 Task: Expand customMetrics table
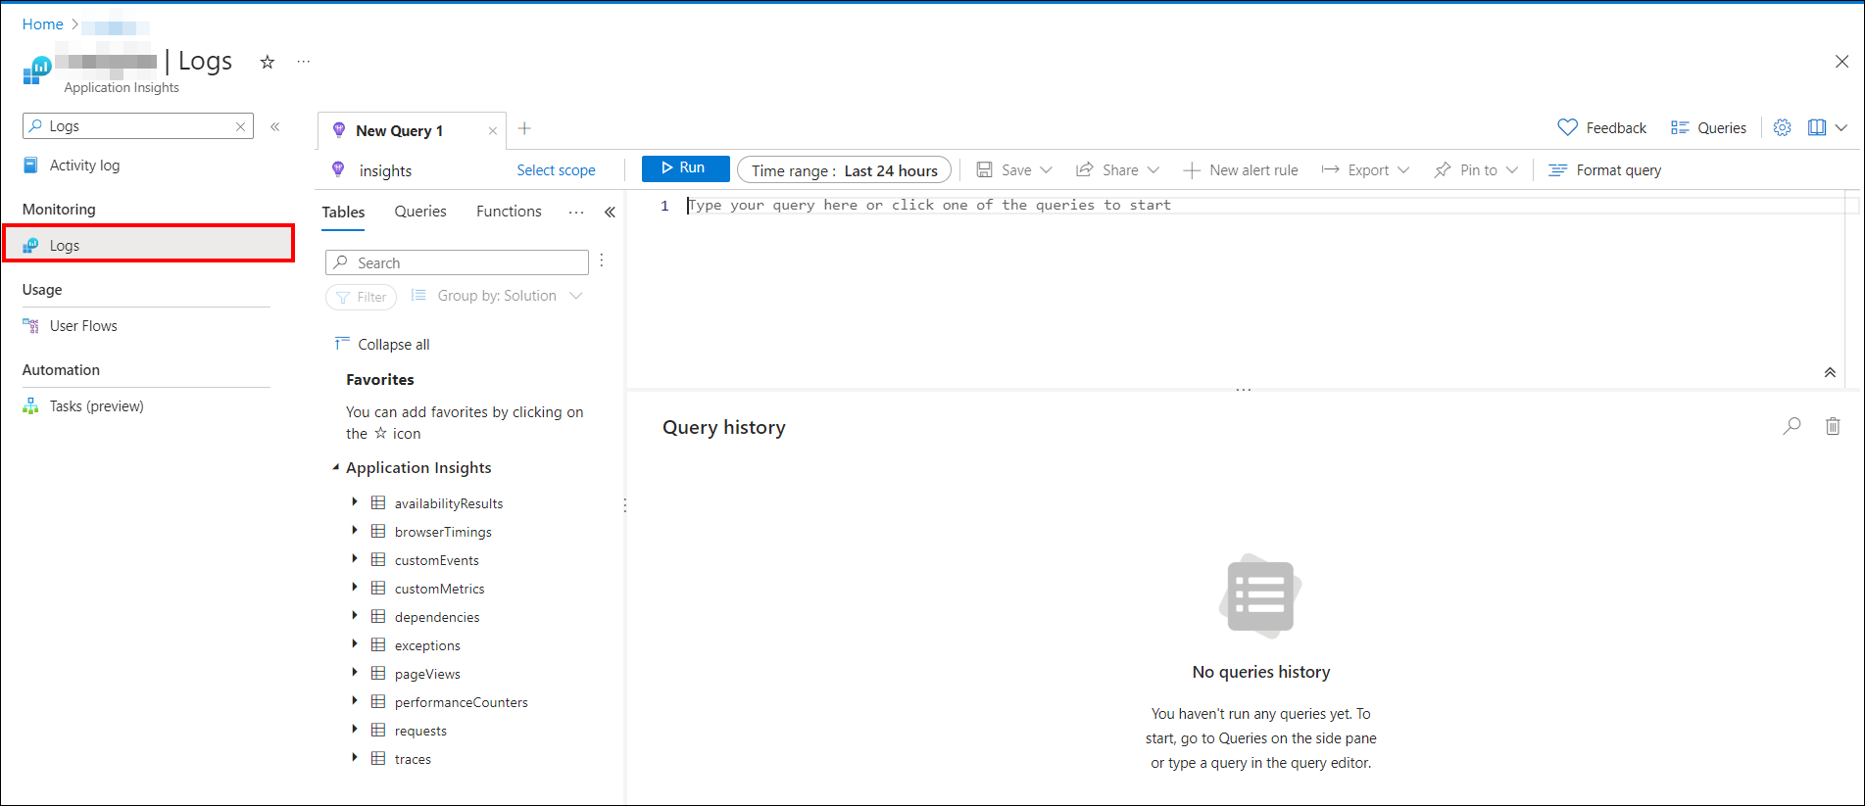354,588
